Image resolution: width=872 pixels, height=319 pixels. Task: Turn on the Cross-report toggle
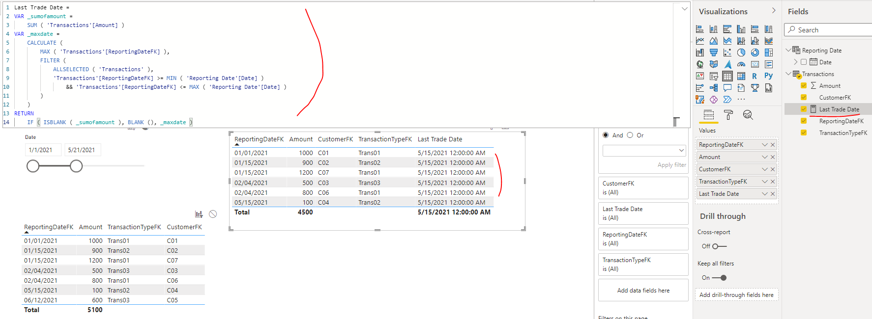[719, 246]
